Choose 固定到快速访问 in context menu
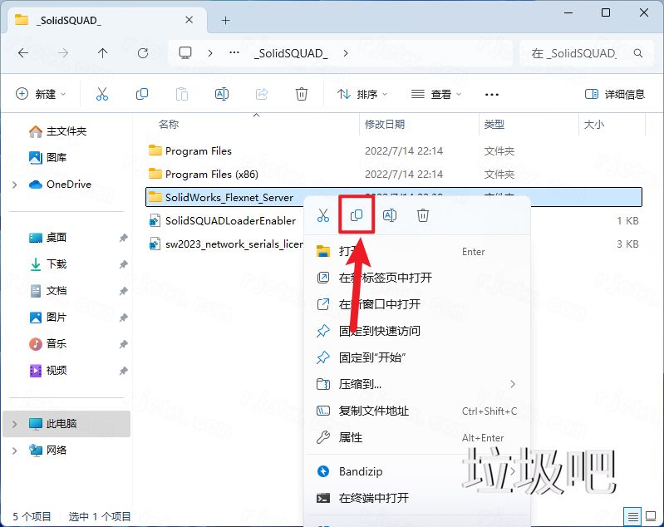 pyautogui.click(x=417, y=331)
